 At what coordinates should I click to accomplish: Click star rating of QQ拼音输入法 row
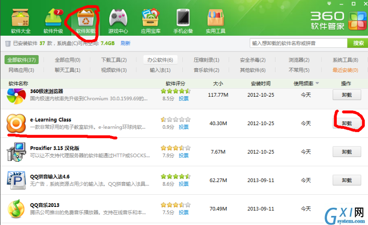coord(176,176)
